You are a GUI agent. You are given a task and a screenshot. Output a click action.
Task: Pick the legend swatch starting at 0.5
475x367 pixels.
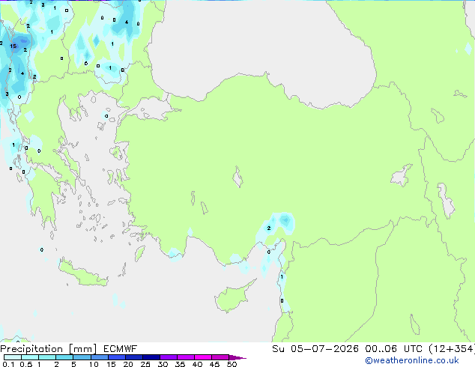(x=30, y=357)
